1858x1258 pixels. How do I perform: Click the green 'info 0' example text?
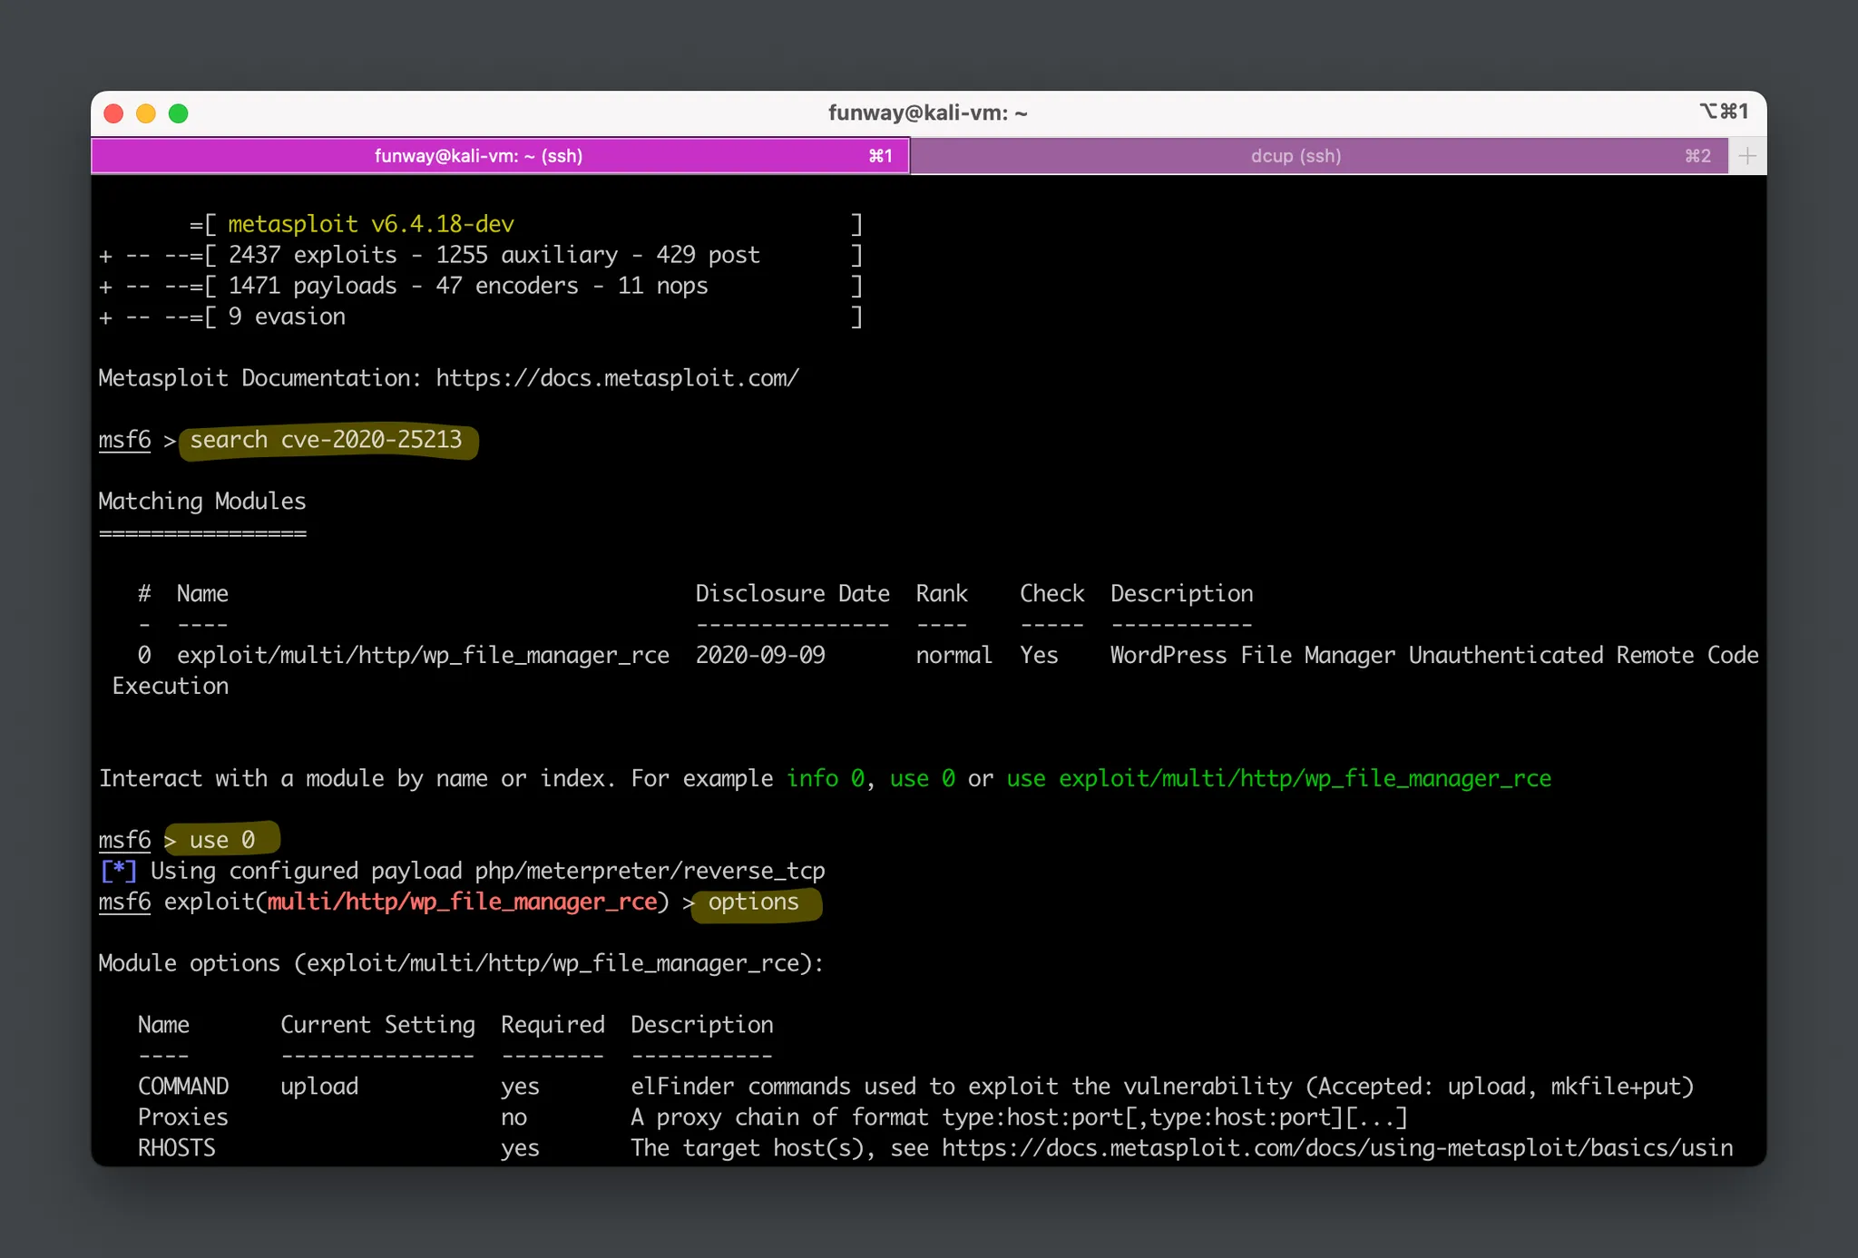click(825, 779)
